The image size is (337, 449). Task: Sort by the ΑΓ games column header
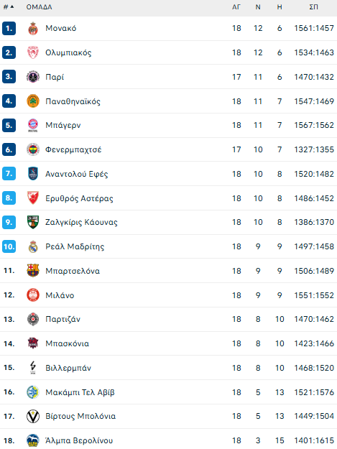click(236, 7)
